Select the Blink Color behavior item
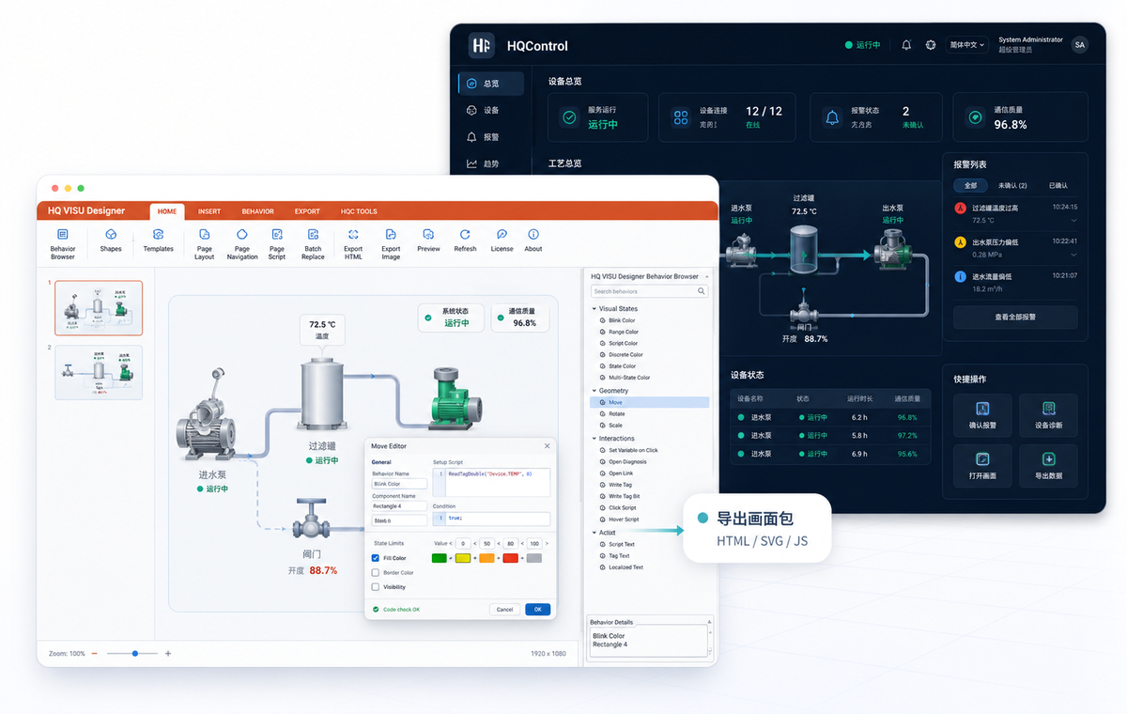Viewport: 1127px width, 714px height. click(x=622, y=320)
